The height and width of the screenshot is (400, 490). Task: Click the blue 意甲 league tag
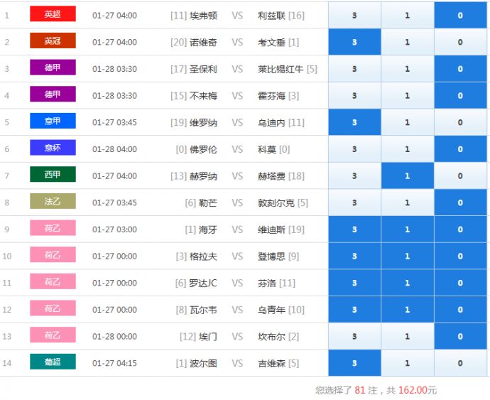[x=53, y=121]
